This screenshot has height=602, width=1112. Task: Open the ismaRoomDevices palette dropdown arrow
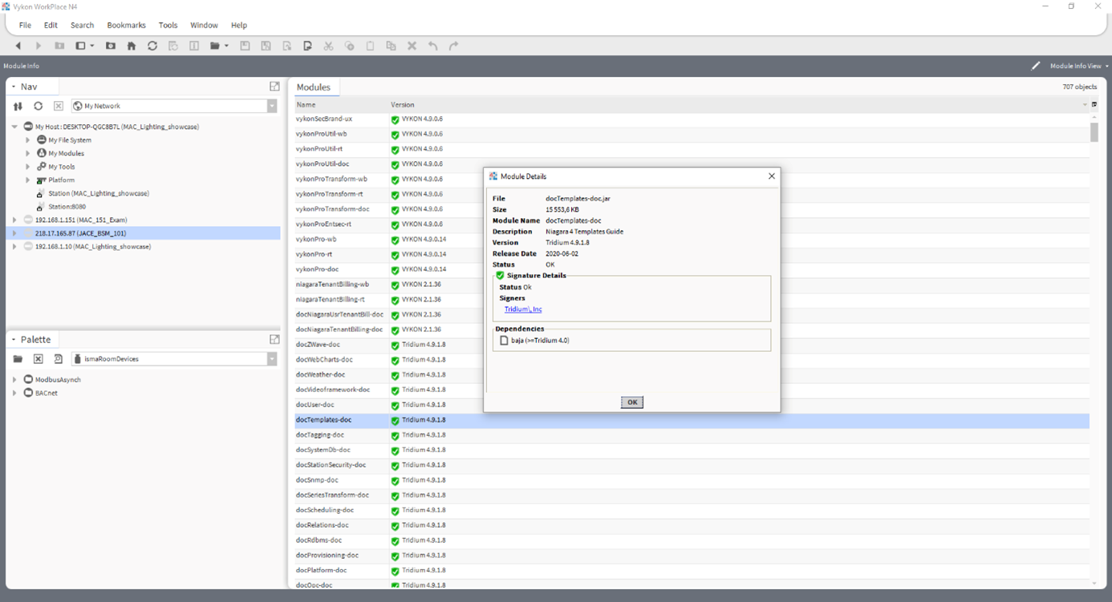click(x=272, y=359)
